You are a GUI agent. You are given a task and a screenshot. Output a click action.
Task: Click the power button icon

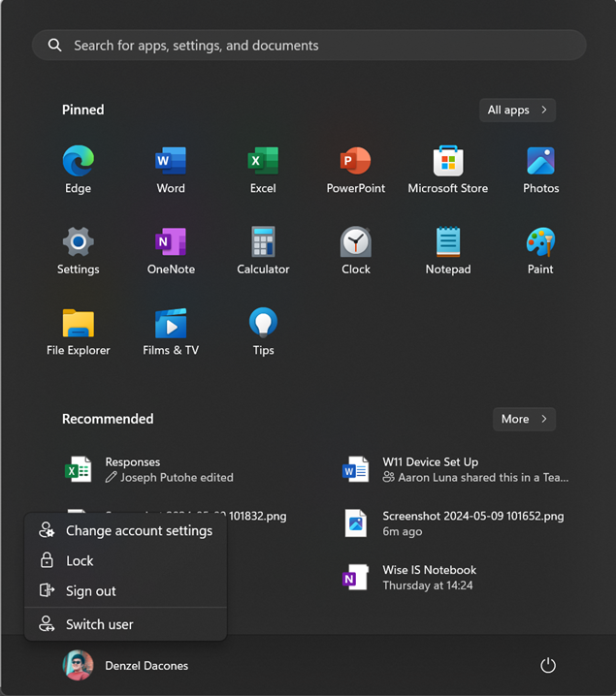(x=547, y=665)
